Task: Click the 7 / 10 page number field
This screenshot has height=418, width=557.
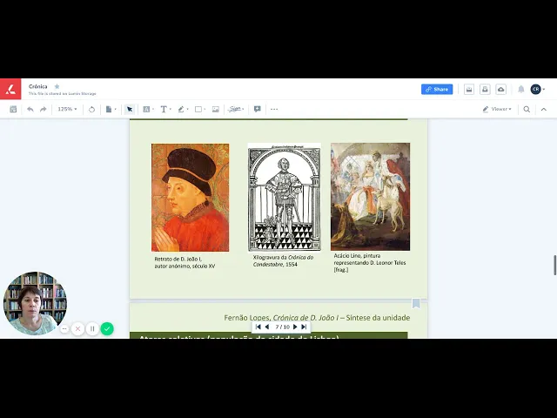Action: [282, 327]
